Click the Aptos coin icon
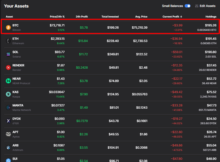Viewport: 220px width, 162px height. point(8,134)
